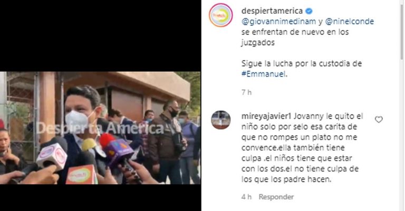Open the despiertamerica username link
The width and height of the screenshot is (405, 211).
pyautogui.click(x=272, y=11)
